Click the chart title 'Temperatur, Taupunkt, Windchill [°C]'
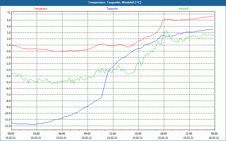 point(115,3)
